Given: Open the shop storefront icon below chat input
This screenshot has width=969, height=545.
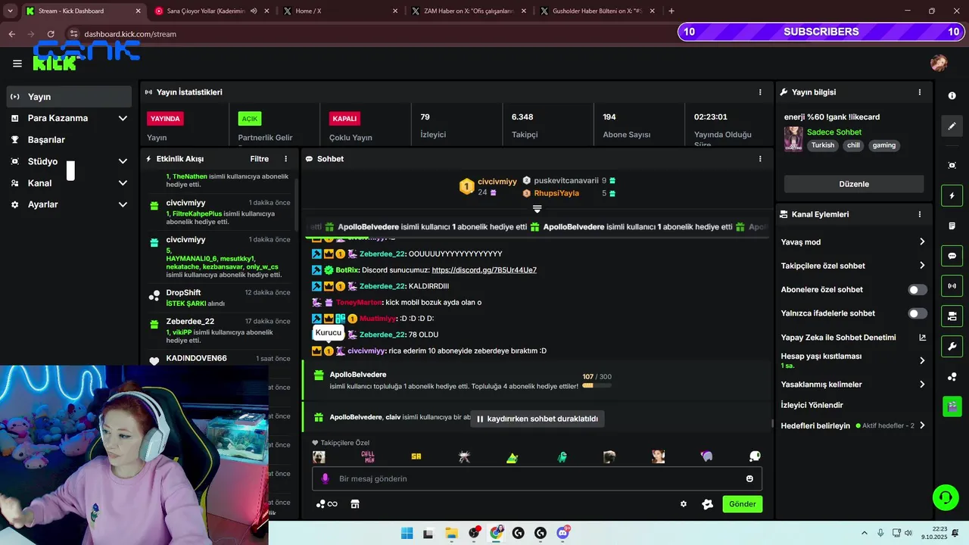Looking at the screenshot, I should point(354,504).
